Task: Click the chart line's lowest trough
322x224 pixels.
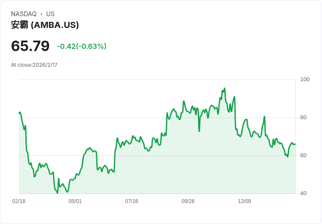Action: click(x=57, y=193)
